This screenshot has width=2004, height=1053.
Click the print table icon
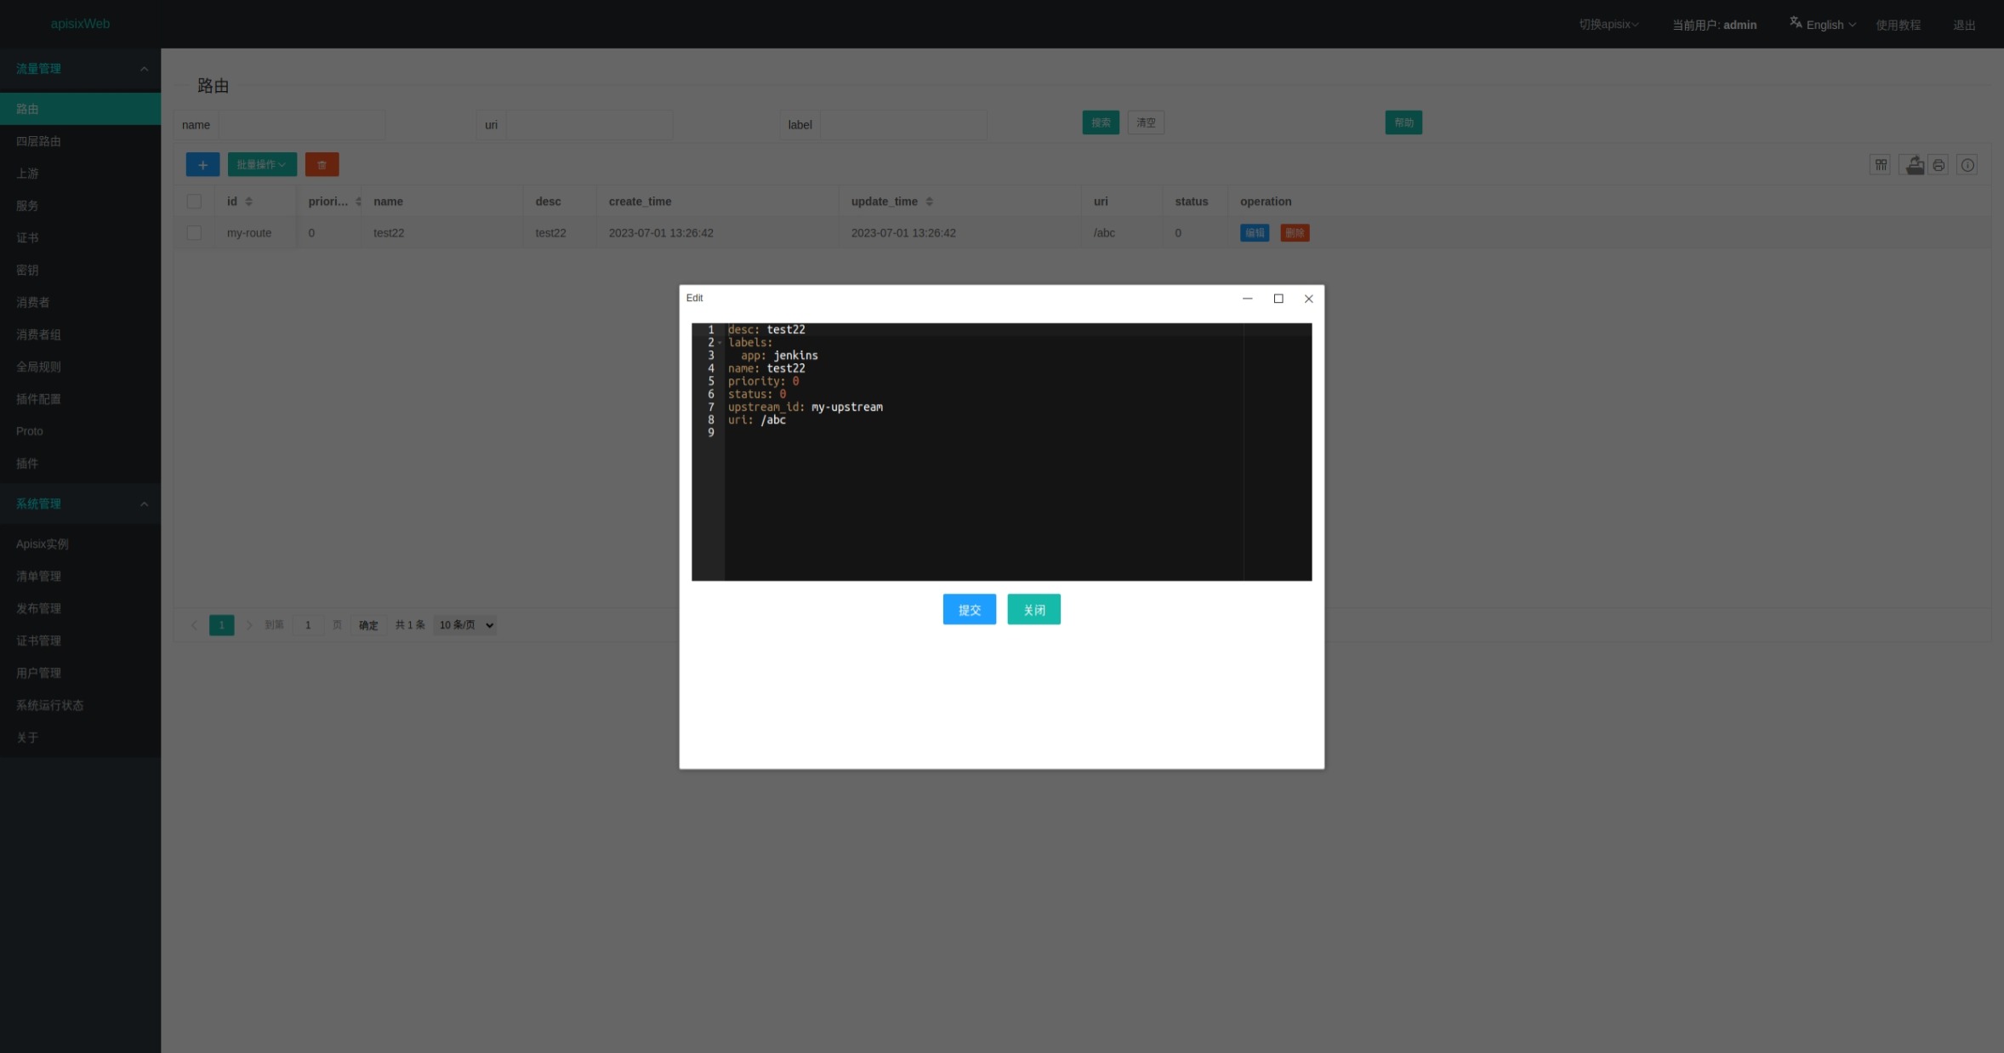(1939, 165)
